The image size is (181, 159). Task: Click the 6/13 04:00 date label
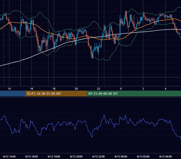point(166,156)
